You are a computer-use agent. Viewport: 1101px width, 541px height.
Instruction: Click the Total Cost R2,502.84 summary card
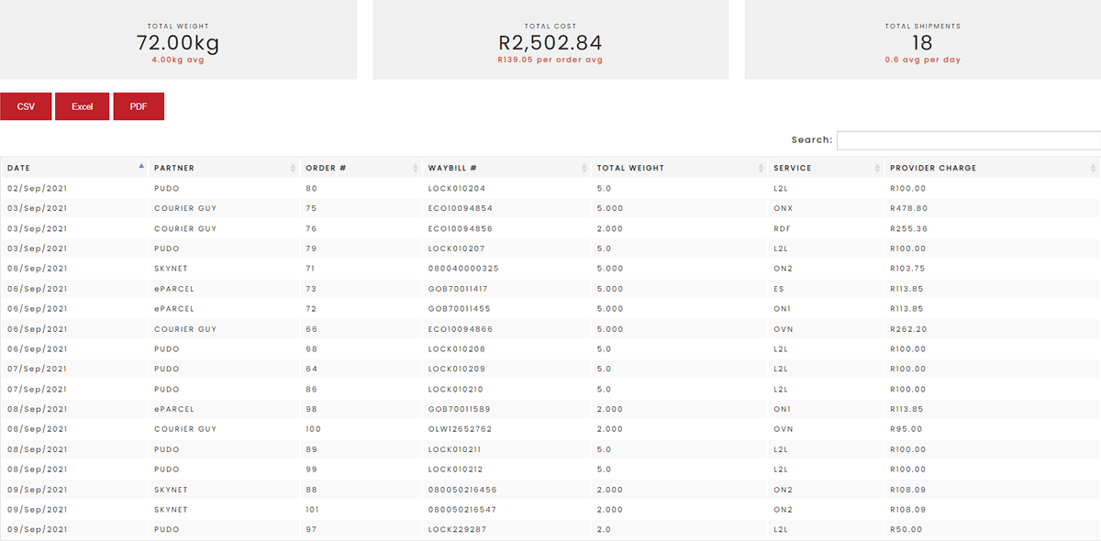tap(550, 39)
